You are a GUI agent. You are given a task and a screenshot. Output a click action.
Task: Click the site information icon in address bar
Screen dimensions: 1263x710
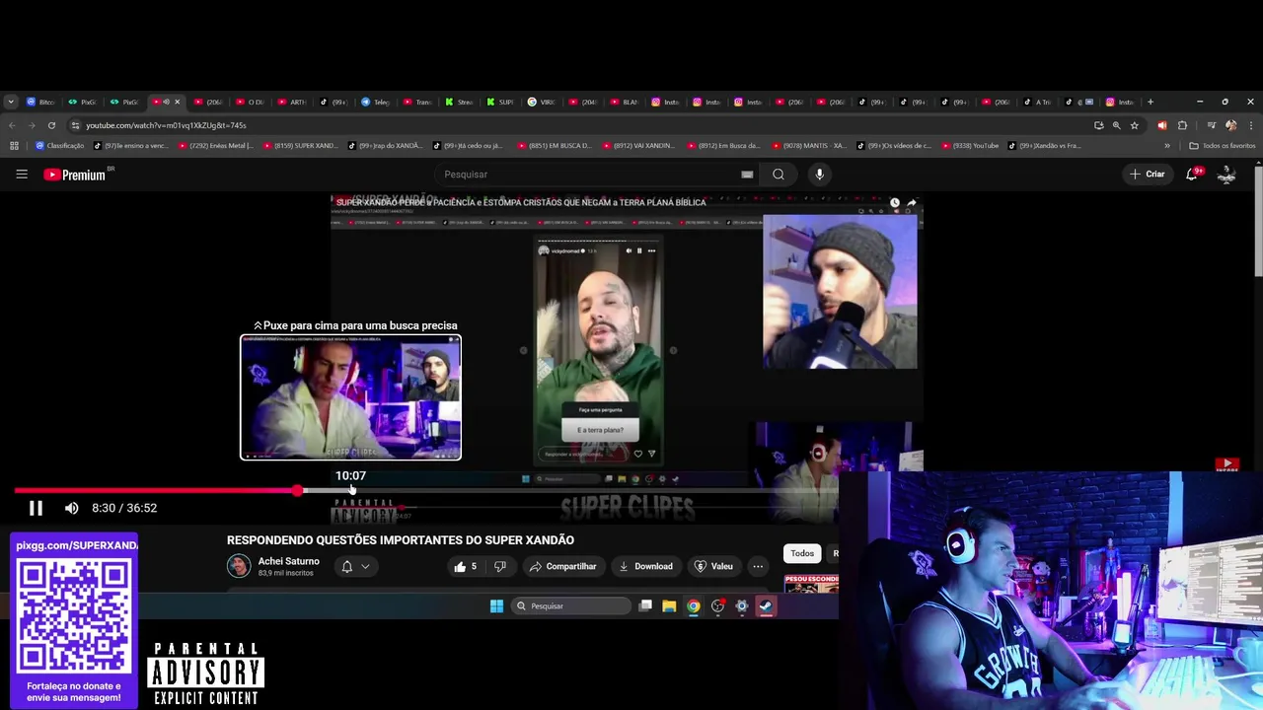76,125
